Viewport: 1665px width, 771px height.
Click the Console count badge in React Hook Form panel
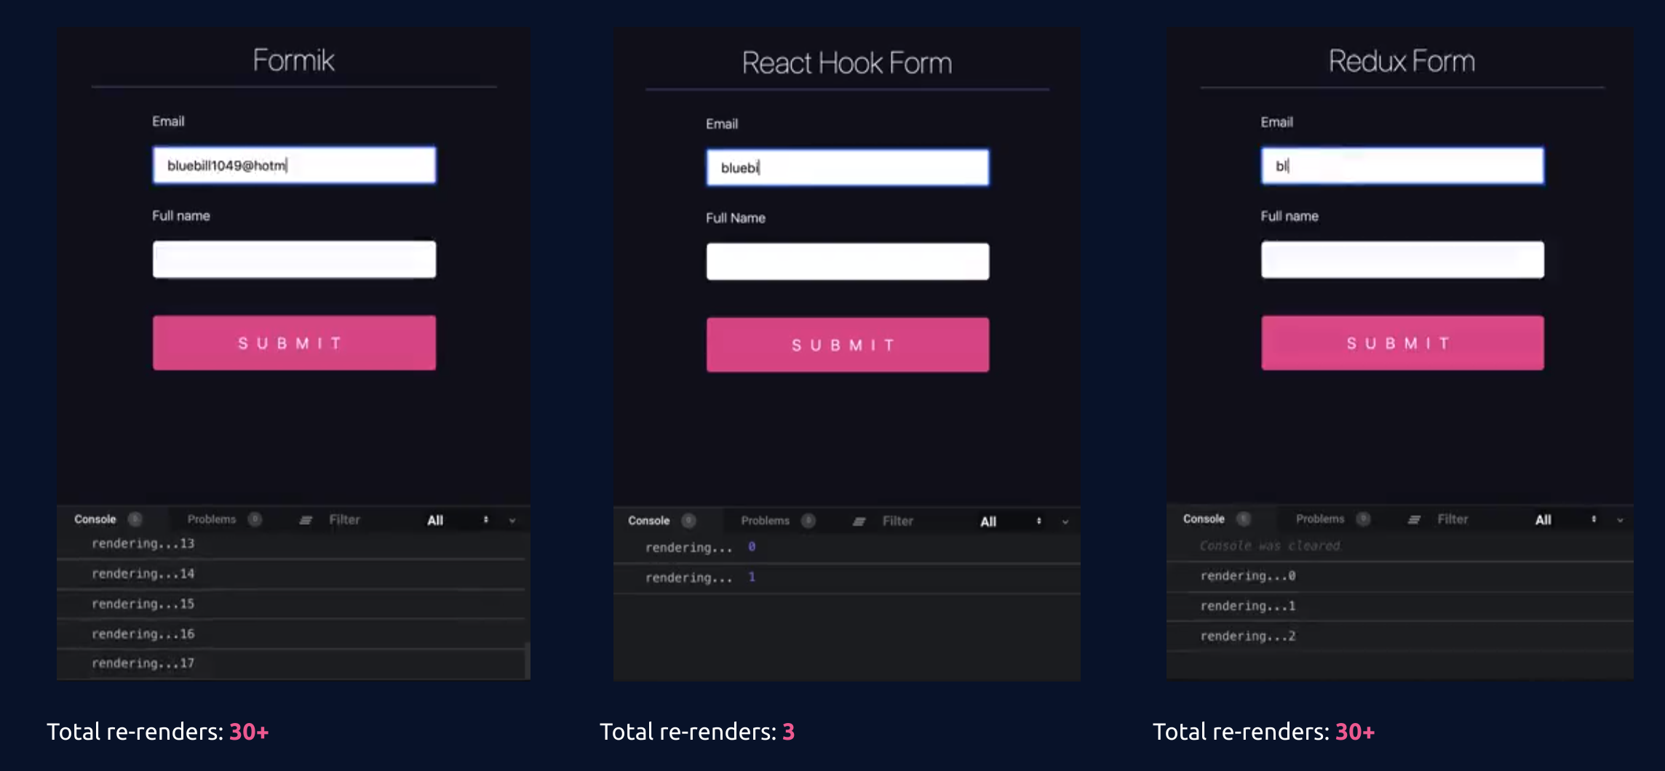click(688, 521)
